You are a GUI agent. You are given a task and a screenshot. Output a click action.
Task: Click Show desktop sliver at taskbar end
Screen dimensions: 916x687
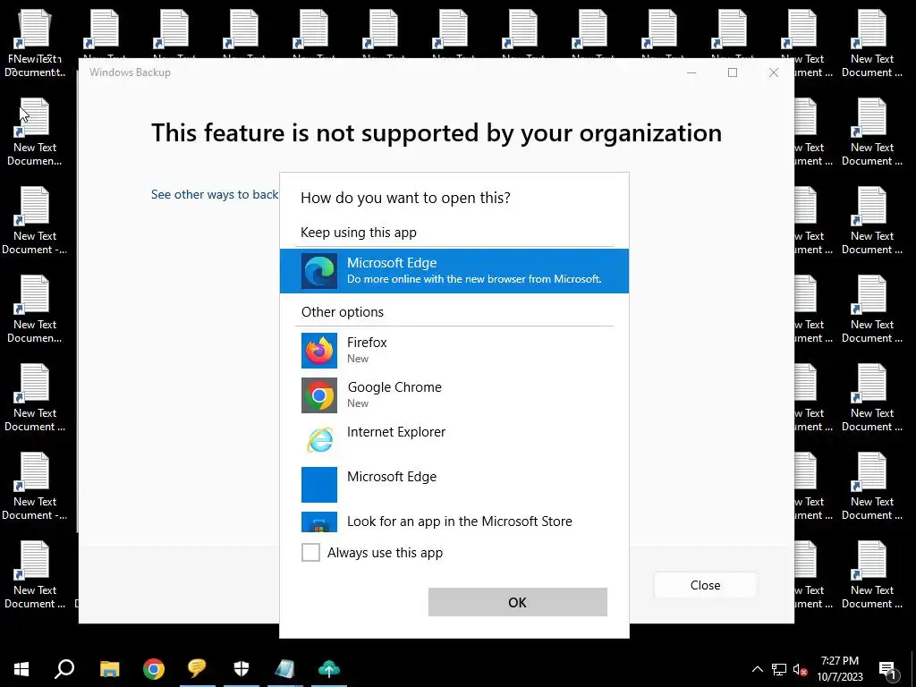click(913, 669)
